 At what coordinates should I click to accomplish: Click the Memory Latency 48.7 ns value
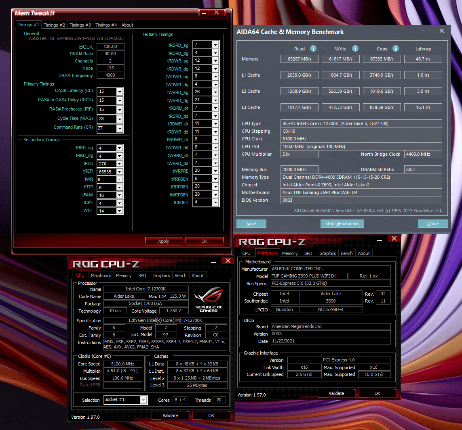pos(423,59)
